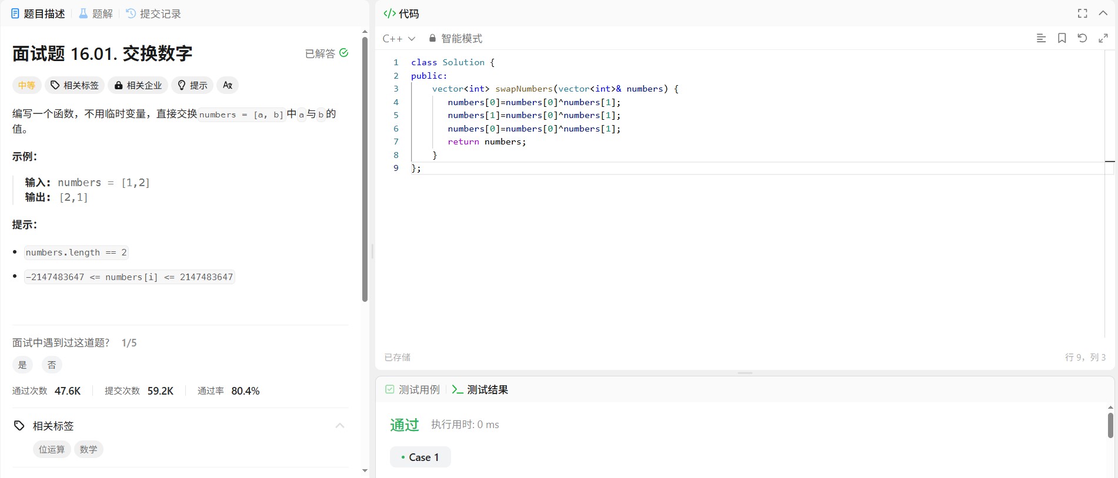Click the test result panel scrollbar

click(x=1110, y=426)
